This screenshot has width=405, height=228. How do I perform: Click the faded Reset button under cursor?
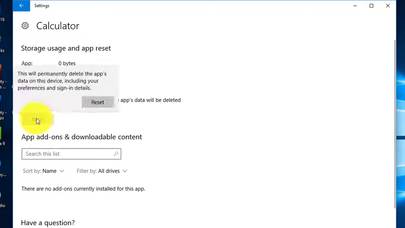(x=38, y=120)
